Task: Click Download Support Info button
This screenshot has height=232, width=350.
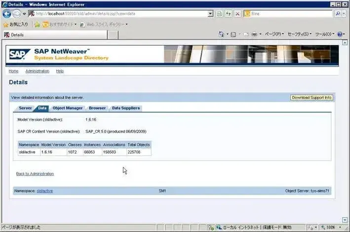Action: click(311, 98)
